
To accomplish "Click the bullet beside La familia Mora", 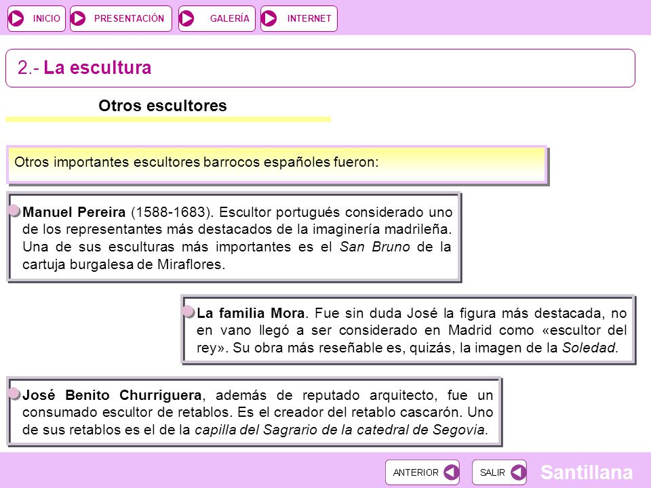I will point(189,312).
